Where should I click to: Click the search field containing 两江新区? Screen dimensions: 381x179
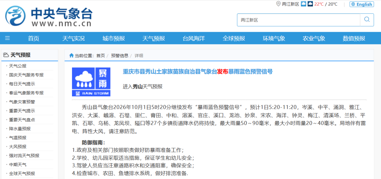click(x=299, y=20)
